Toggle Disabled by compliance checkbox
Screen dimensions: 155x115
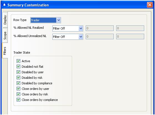click(18, 83)
